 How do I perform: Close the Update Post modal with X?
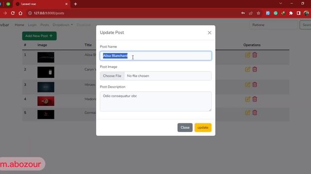point(209,33)
